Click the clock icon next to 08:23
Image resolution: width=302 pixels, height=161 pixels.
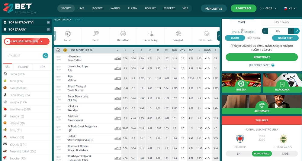coord(262,8)
